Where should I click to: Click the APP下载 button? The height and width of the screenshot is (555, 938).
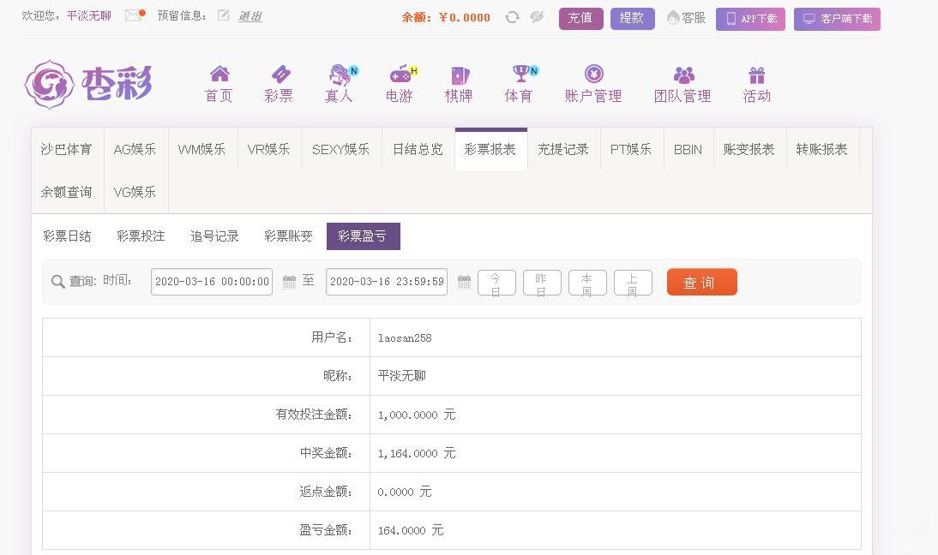click(750, 19)
